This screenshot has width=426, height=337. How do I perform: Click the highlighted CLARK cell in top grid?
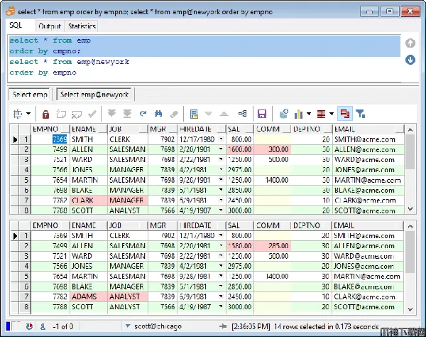87,200
